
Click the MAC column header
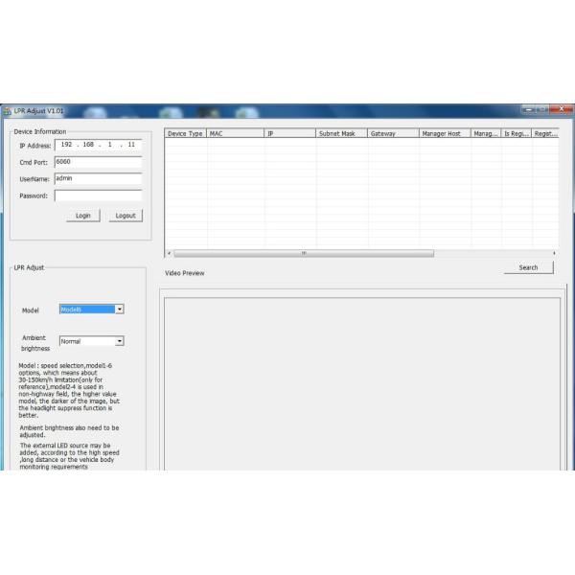(x=235, y=134)
